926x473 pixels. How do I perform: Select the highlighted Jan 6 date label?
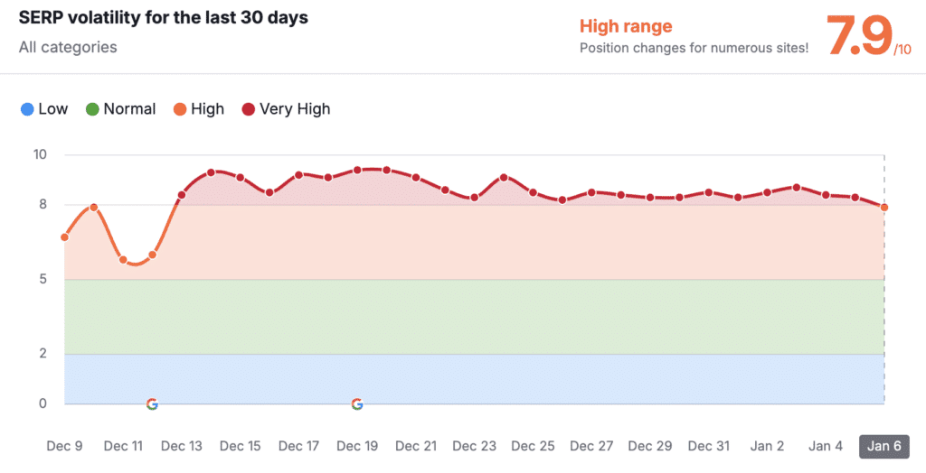click(x=884, y=446)
